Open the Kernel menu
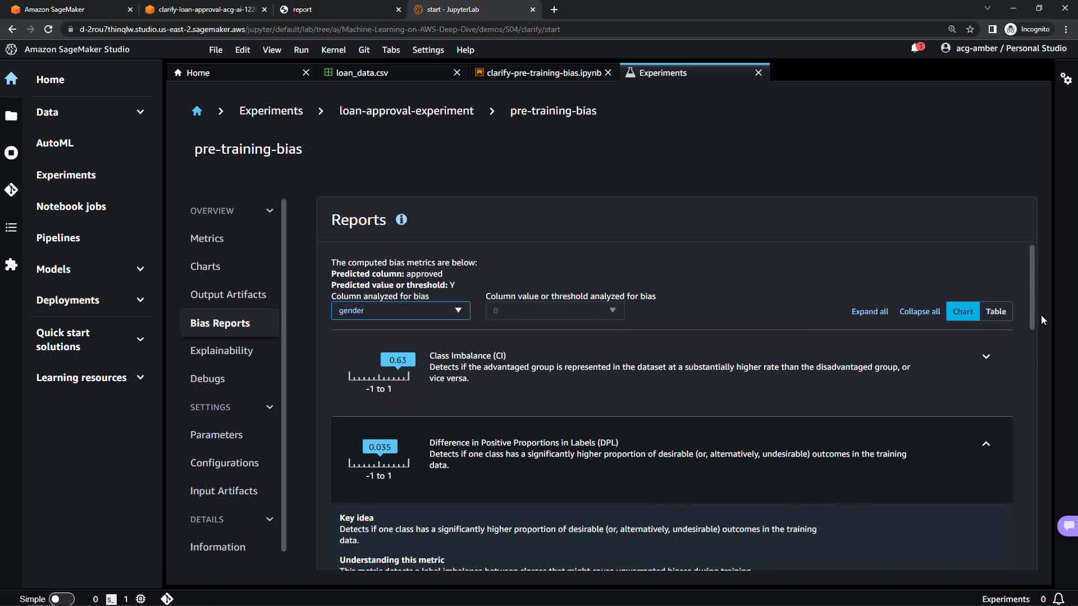The image size is (1078, 606). pos(333,49)
